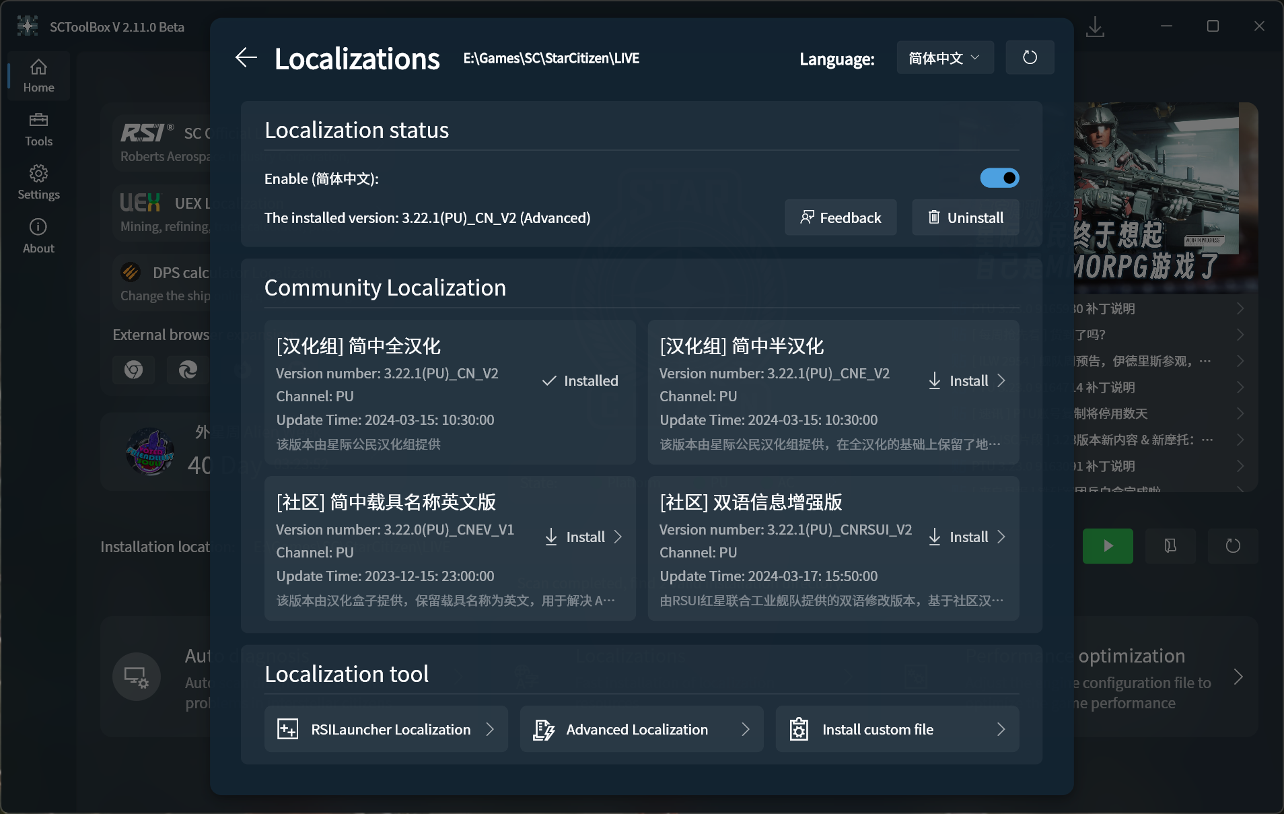Click the UEX logo

(x=140, y=203)
